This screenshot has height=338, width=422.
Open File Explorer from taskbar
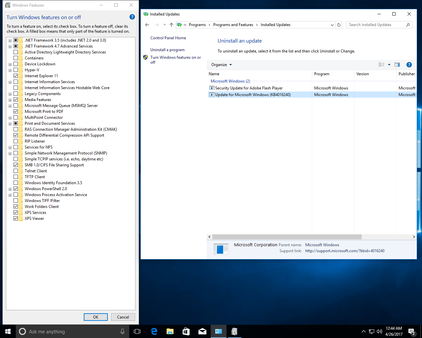[170, 331]
